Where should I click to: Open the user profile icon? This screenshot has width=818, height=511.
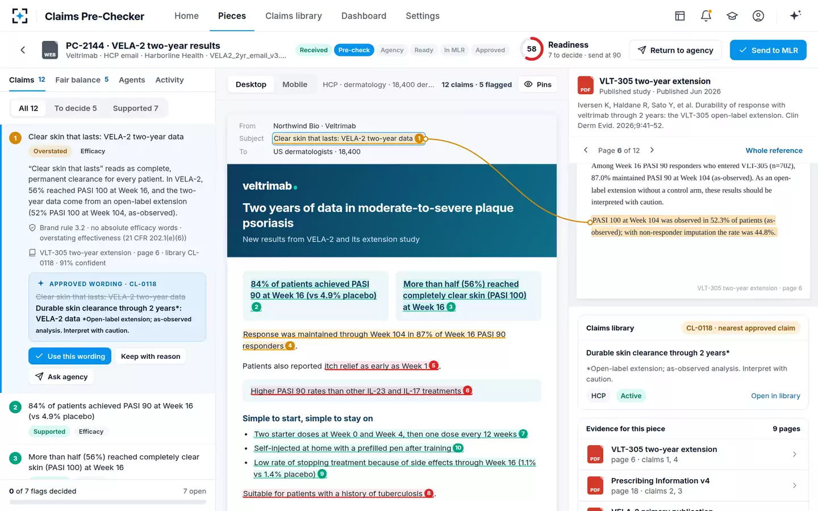coord(758,16)
